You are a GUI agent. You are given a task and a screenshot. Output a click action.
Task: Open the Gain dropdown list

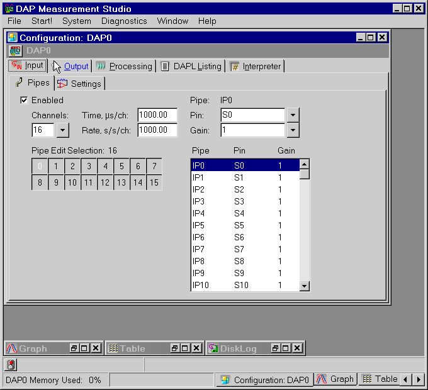pos(293,130)
